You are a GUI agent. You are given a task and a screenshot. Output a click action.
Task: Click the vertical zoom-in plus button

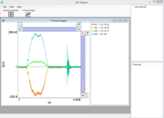point(88,33)
